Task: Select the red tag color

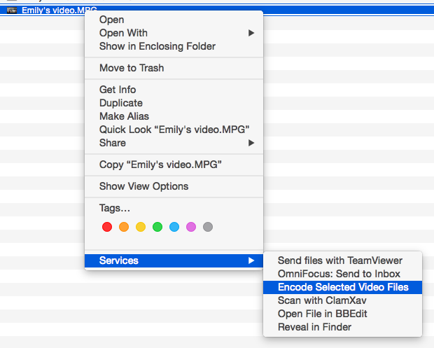Action: (107, 227)
